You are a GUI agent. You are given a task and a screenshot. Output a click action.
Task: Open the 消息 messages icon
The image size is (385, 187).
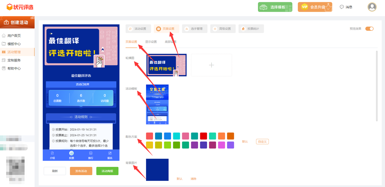(342, 7)
